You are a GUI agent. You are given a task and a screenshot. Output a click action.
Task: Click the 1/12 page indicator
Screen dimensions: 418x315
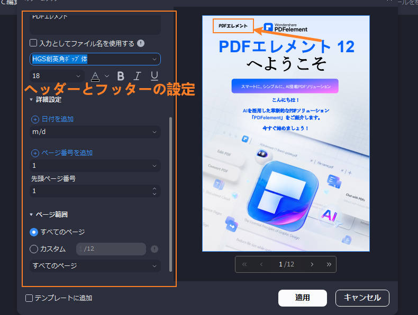pos(287,264)
